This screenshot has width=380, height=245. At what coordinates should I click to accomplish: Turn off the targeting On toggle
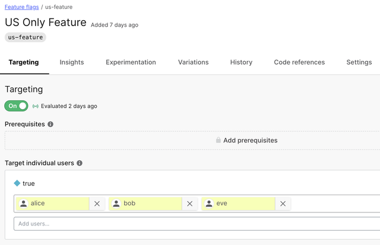(x=17, y=106)
